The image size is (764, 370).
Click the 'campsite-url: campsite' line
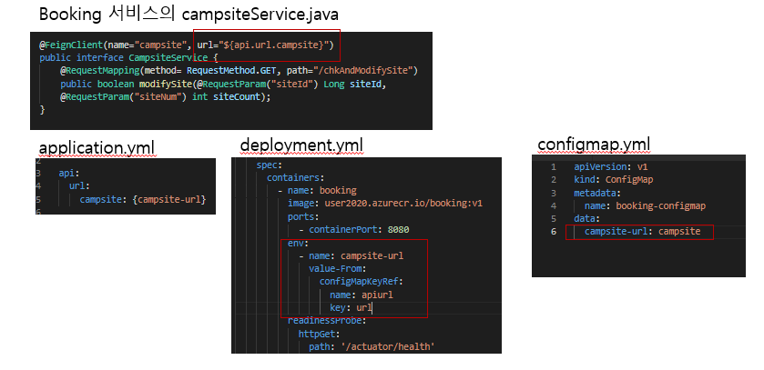(642, 232)
